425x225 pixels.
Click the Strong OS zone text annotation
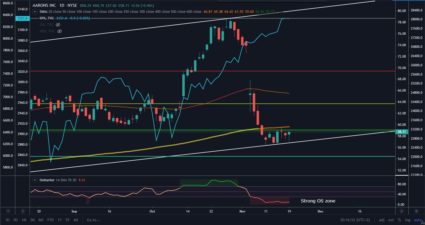coord(318,201)
